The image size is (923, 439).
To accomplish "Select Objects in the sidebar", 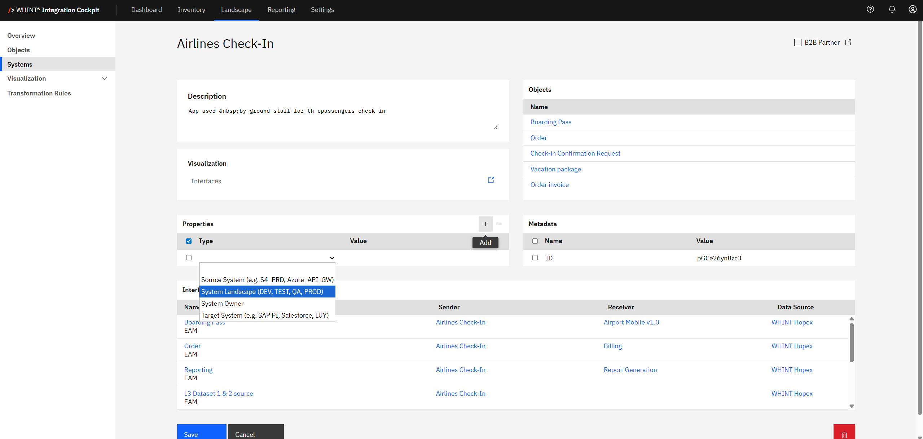I will pyautogui.click(x=58, y=50).
